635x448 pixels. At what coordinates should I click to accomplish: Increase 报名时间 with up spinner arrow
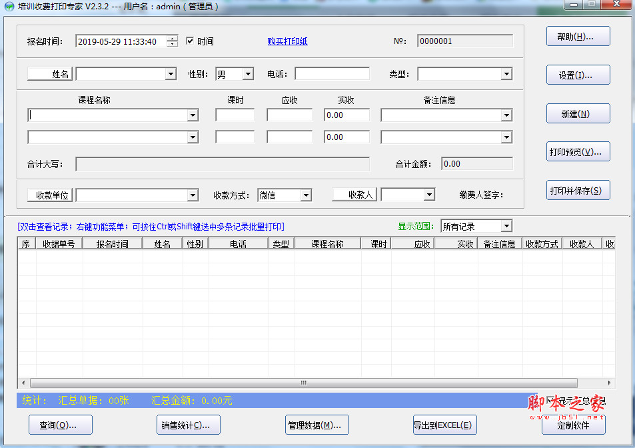(x=172, y=39)
